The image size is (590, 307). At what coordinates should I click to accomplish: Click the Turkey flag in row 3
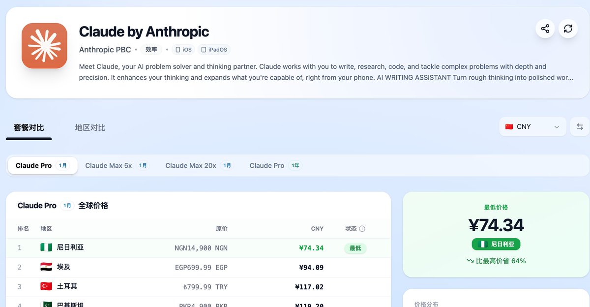point(46,286)
